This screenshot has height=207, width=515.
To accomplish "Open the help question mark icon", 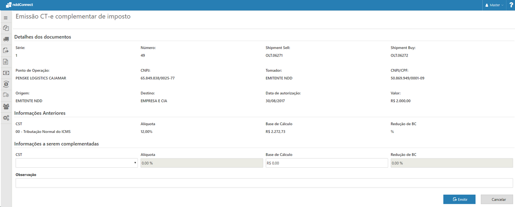I will [x=511, y=5].
